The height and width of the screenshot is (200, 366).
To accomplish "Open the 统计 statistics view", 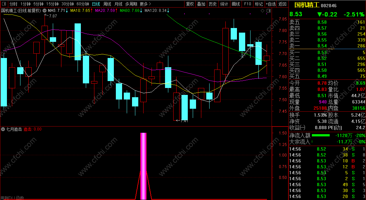I will 224,4.
